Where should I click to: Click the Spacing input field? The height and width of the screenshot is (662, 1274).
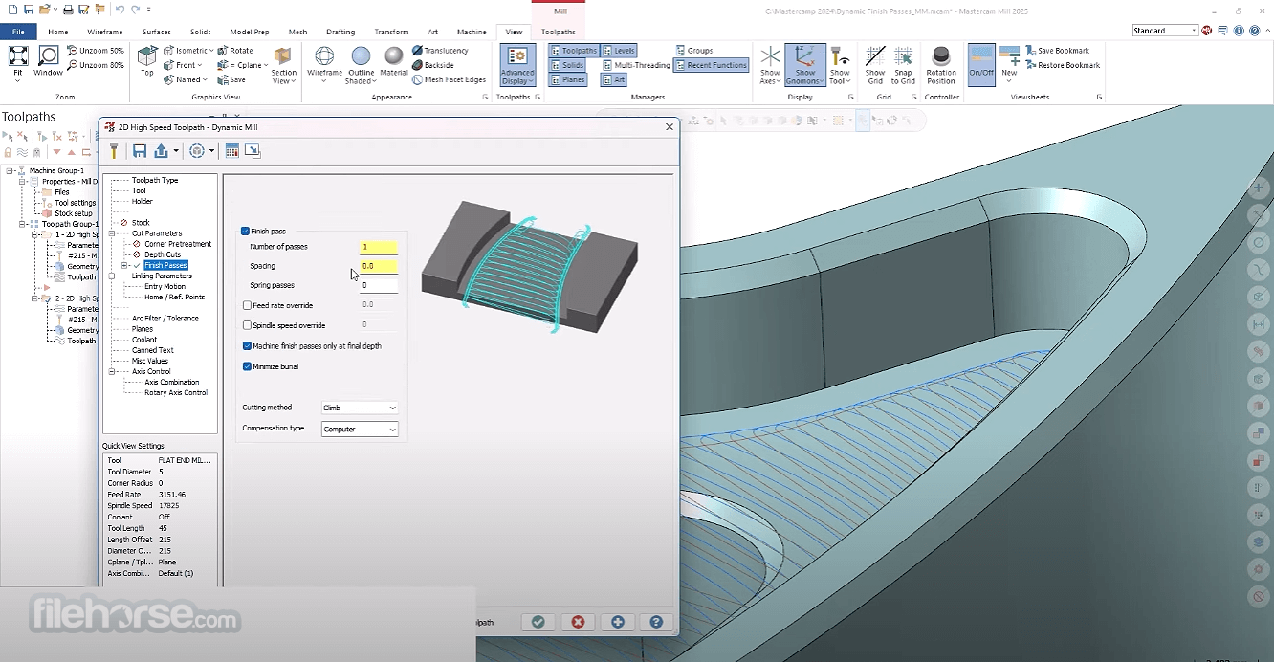(379, 266)
